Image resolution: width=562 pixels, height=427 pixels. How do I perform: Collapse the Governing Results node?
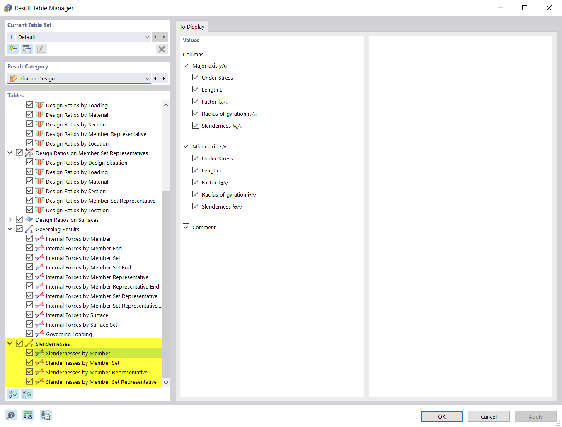tap(10, 229)
